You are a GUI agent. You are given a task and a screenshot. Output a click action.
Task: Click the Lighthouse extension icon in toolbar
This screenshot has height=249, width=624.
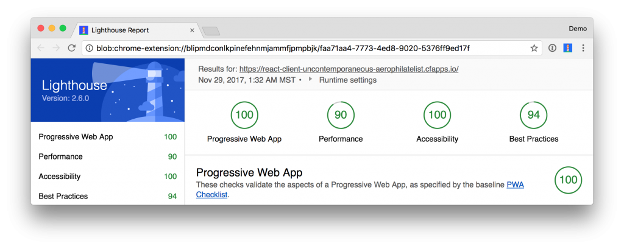pos(567,48)
